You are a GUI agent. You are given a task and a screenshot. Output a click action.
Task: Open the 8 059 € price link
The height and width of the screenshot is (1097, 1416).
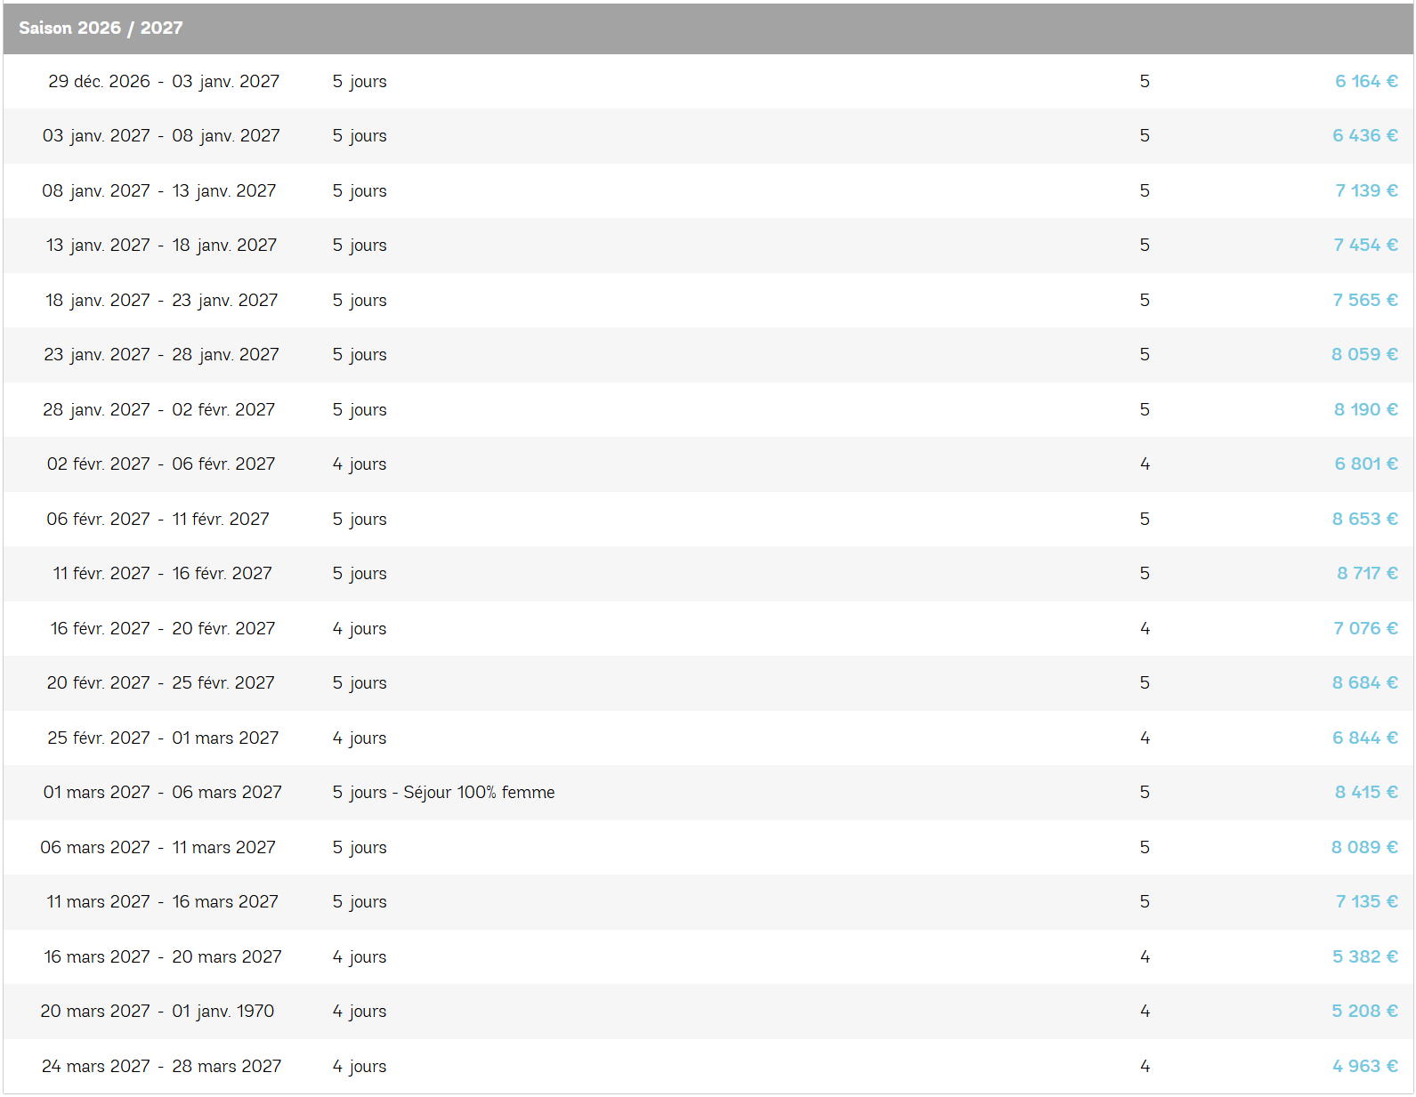[x=1364, y=355]
